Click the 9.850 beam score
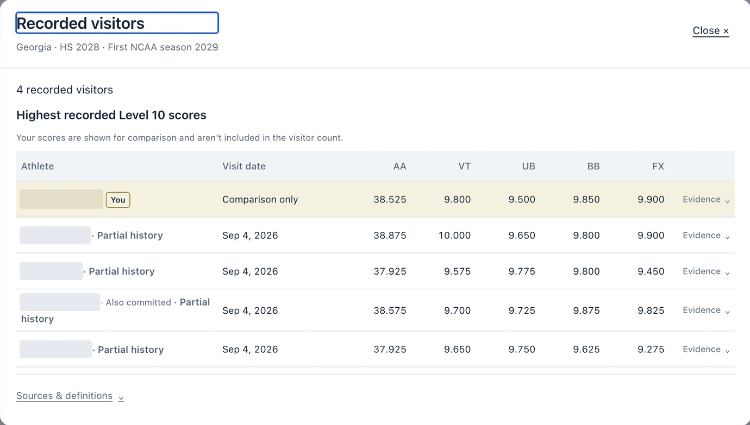 (586, 200)
